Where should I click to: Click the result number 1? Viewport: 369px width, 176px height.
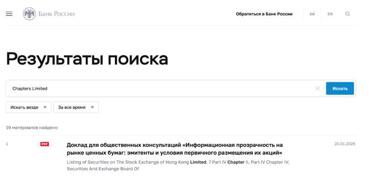point(7,144)
